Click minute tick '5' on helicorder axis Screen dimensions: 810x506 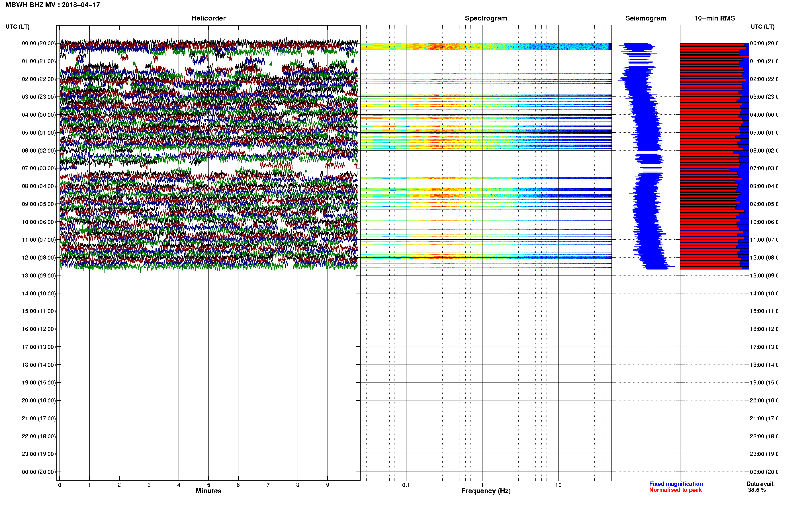[x=208, y=485]
